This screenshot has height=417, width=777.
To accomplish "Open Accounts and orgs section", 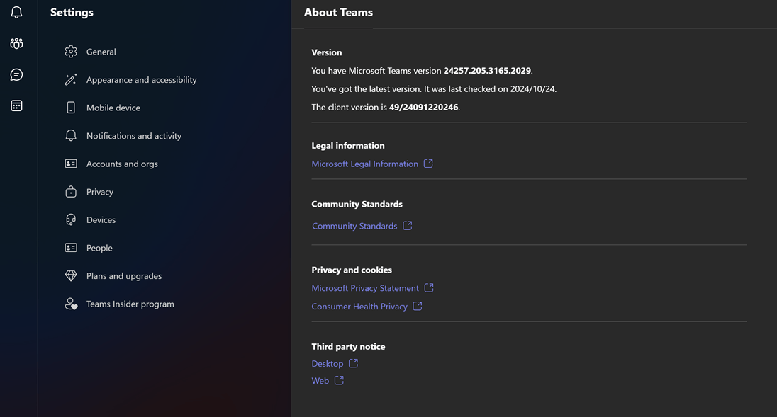I will pos(122,164).
